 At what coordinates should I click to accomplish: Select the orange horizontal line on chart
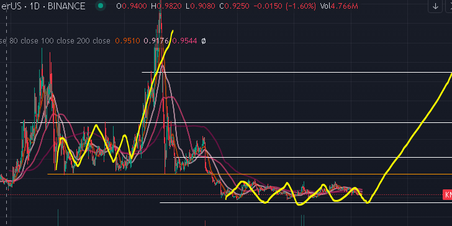click(x=250, y=174)
